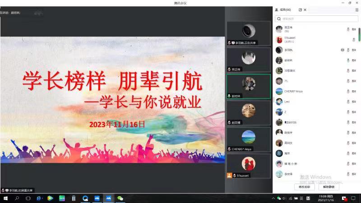Close the members panel with X icon

click(x=305, y=9)
